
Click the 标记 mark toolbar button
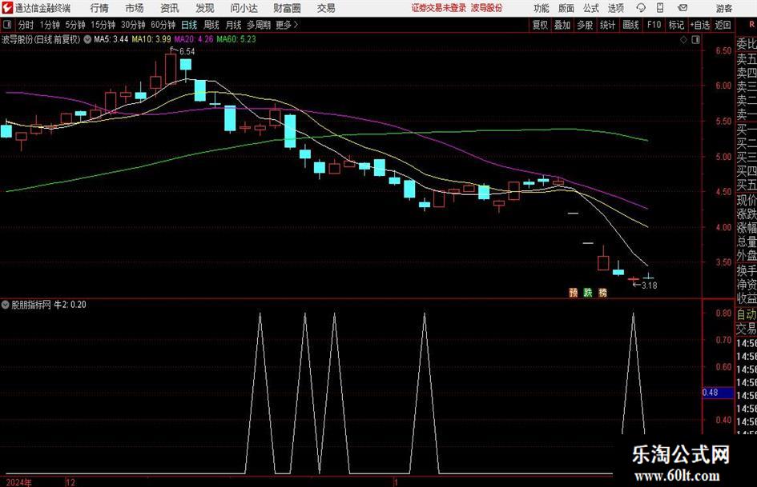click(x=676, y=25)
